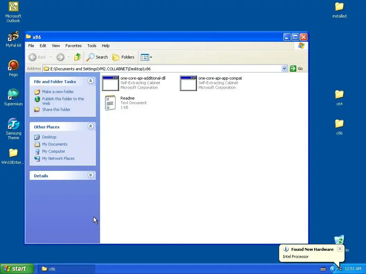
Task: Select the Recycle Bin icon
Action: coord(339,240)
